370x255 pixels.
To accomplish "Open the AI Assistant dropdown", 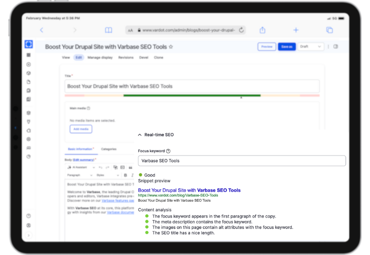I will click(81, 168).
